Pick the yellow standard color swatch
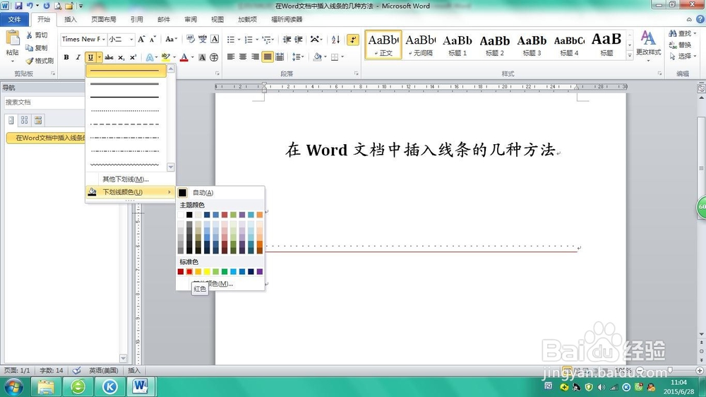Screen dimensions: 706x397 click(x=207, y=272)
